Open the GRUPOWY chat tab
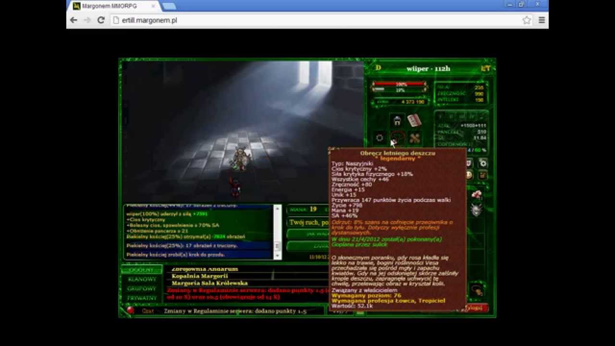 coord(141,289)
